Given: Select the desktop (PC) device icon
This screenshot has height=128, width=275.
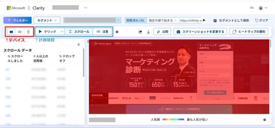Looking at the screenshot, I should [11, 32].
